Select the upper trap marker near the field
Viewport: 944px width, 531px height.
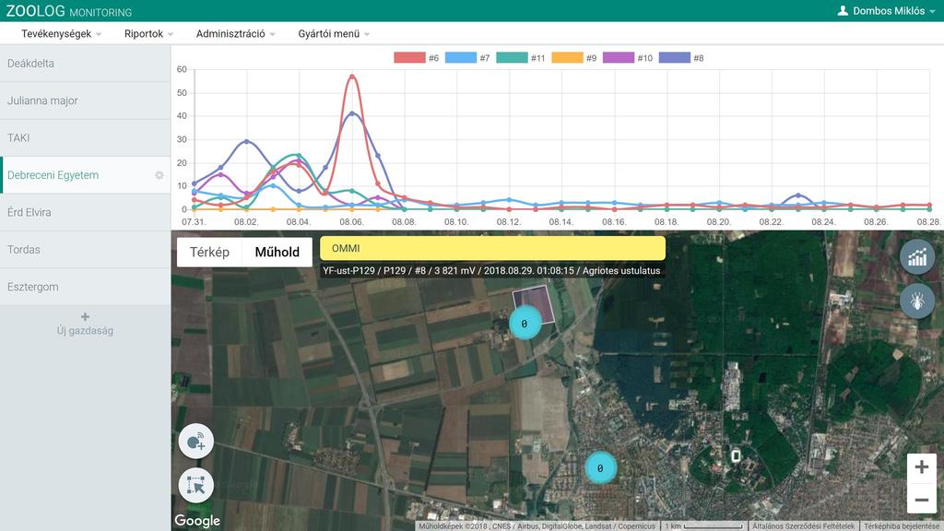[525, 324]
